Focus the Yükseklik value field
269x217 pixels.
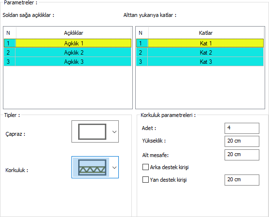click(x=242, y=141)
